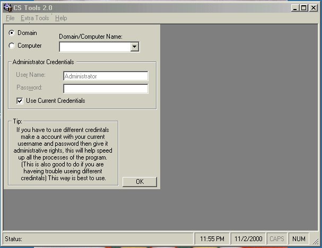Open the Extra Tools menu
Image resolution: width=322 pixels, height=248 pixels.
coord(34,18)
